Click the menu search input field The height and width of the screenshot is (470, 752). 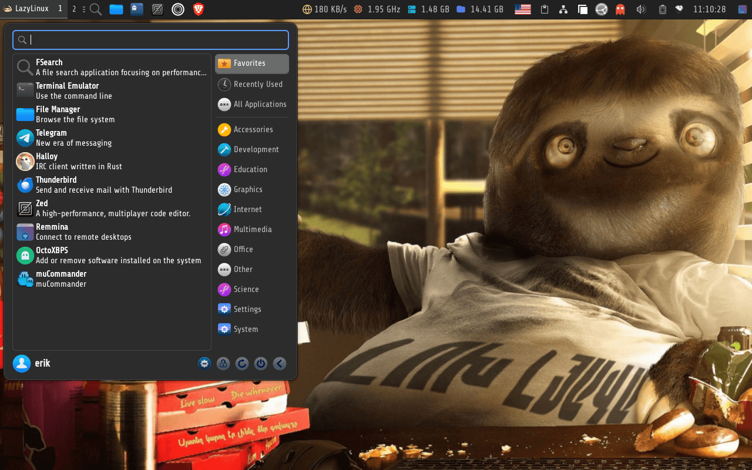150,40
